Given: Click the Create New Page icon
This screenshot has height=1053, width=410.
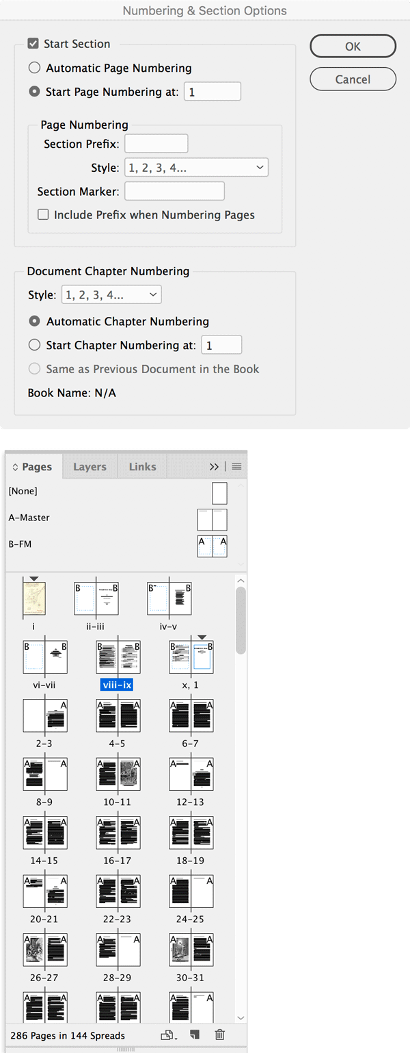Looking at the screenshot, I should (x=194, y=1035).
